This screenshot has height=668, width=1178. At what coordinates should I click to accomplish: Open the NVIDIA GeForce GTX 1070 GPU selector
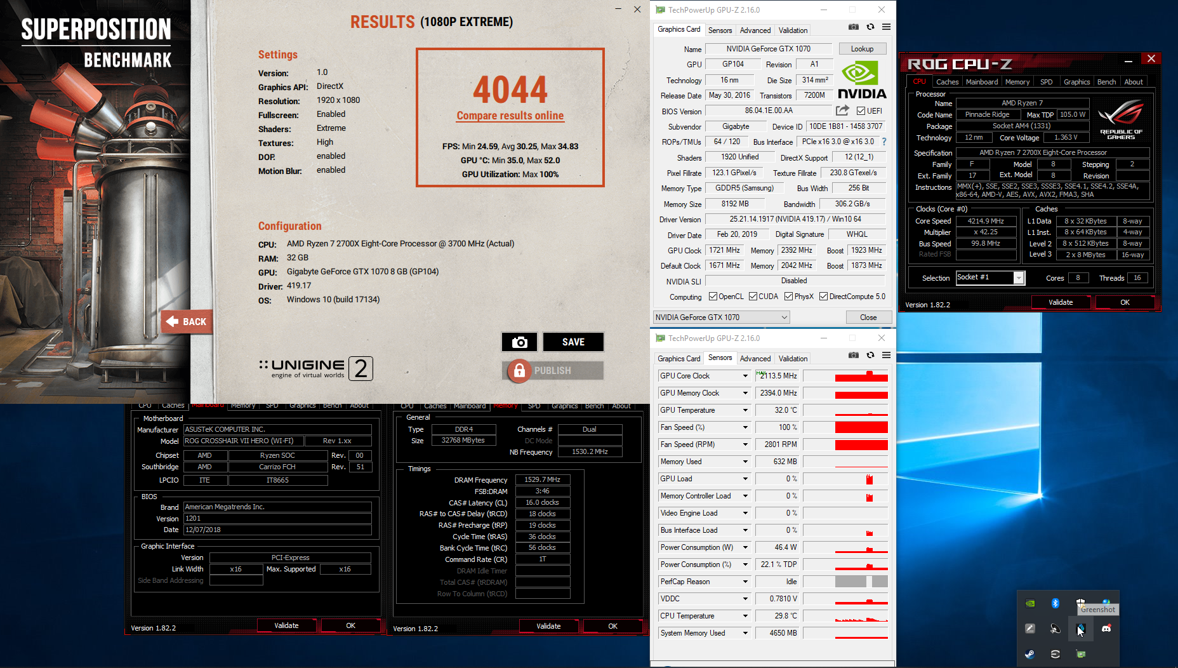[722, 317]
